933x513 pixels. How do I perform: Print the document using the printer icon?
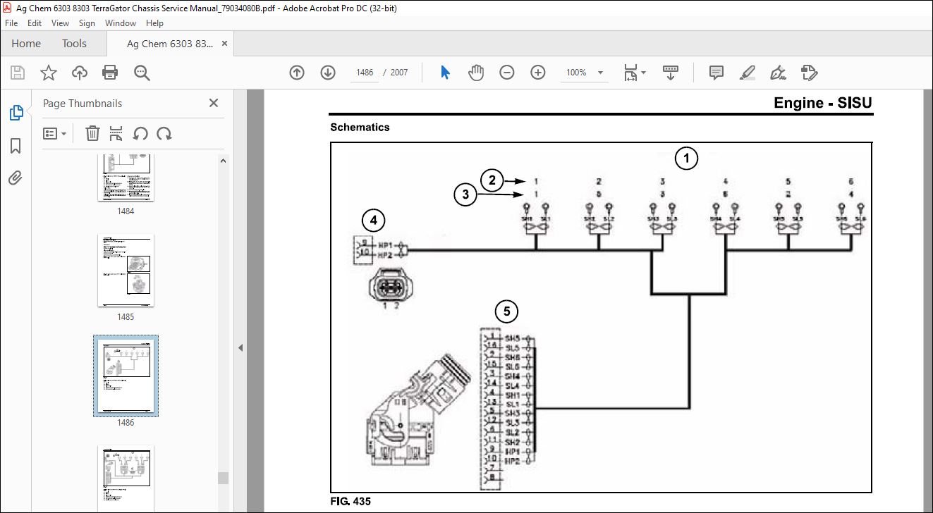[110, 73]
